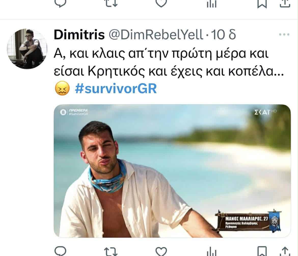298x256 pixels.
Task: Reply to the previous tweet above
Action: pos(60,3)
